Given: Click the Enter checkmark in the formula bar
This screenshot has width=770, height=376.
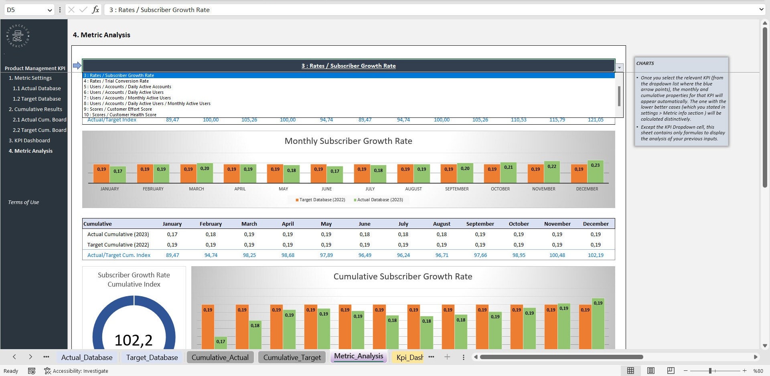Looking at the screenshot, I should tap(83, 10).
